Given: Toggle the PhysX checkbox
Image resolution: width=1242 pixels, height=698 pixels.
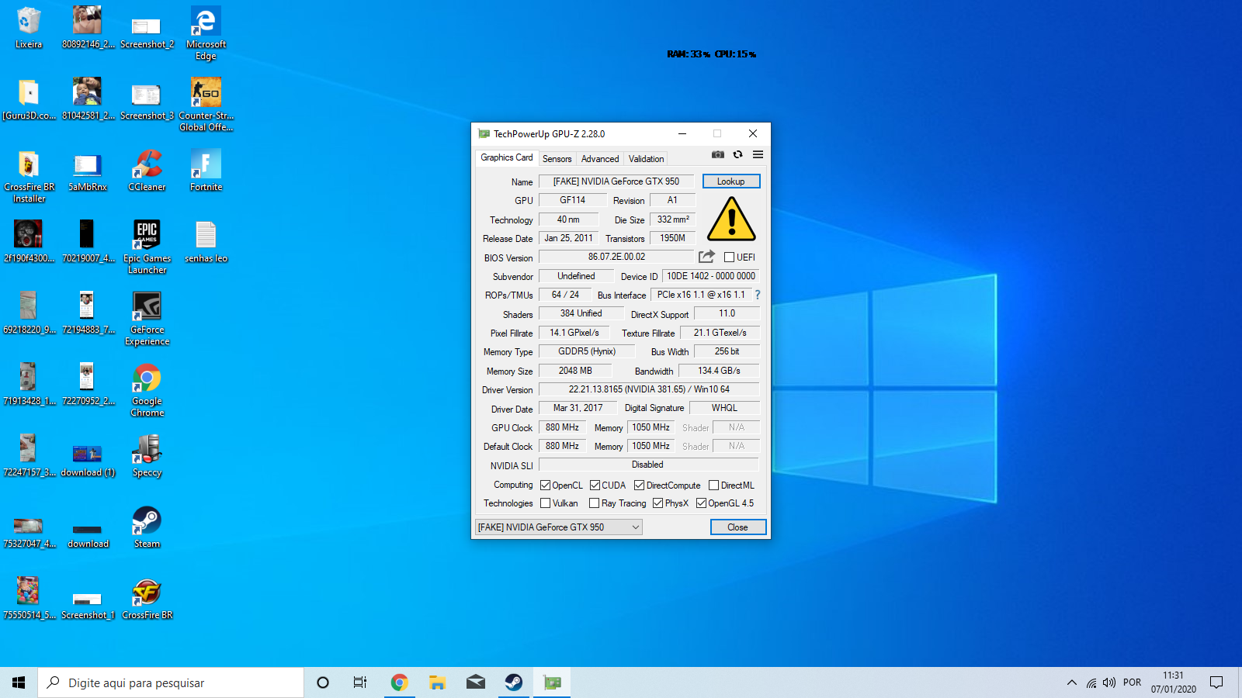Looking at the screenshot, I should pyautogui.click(x=657, y=503).
